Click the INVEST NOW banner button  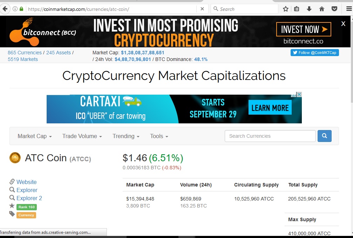point(303,29)
